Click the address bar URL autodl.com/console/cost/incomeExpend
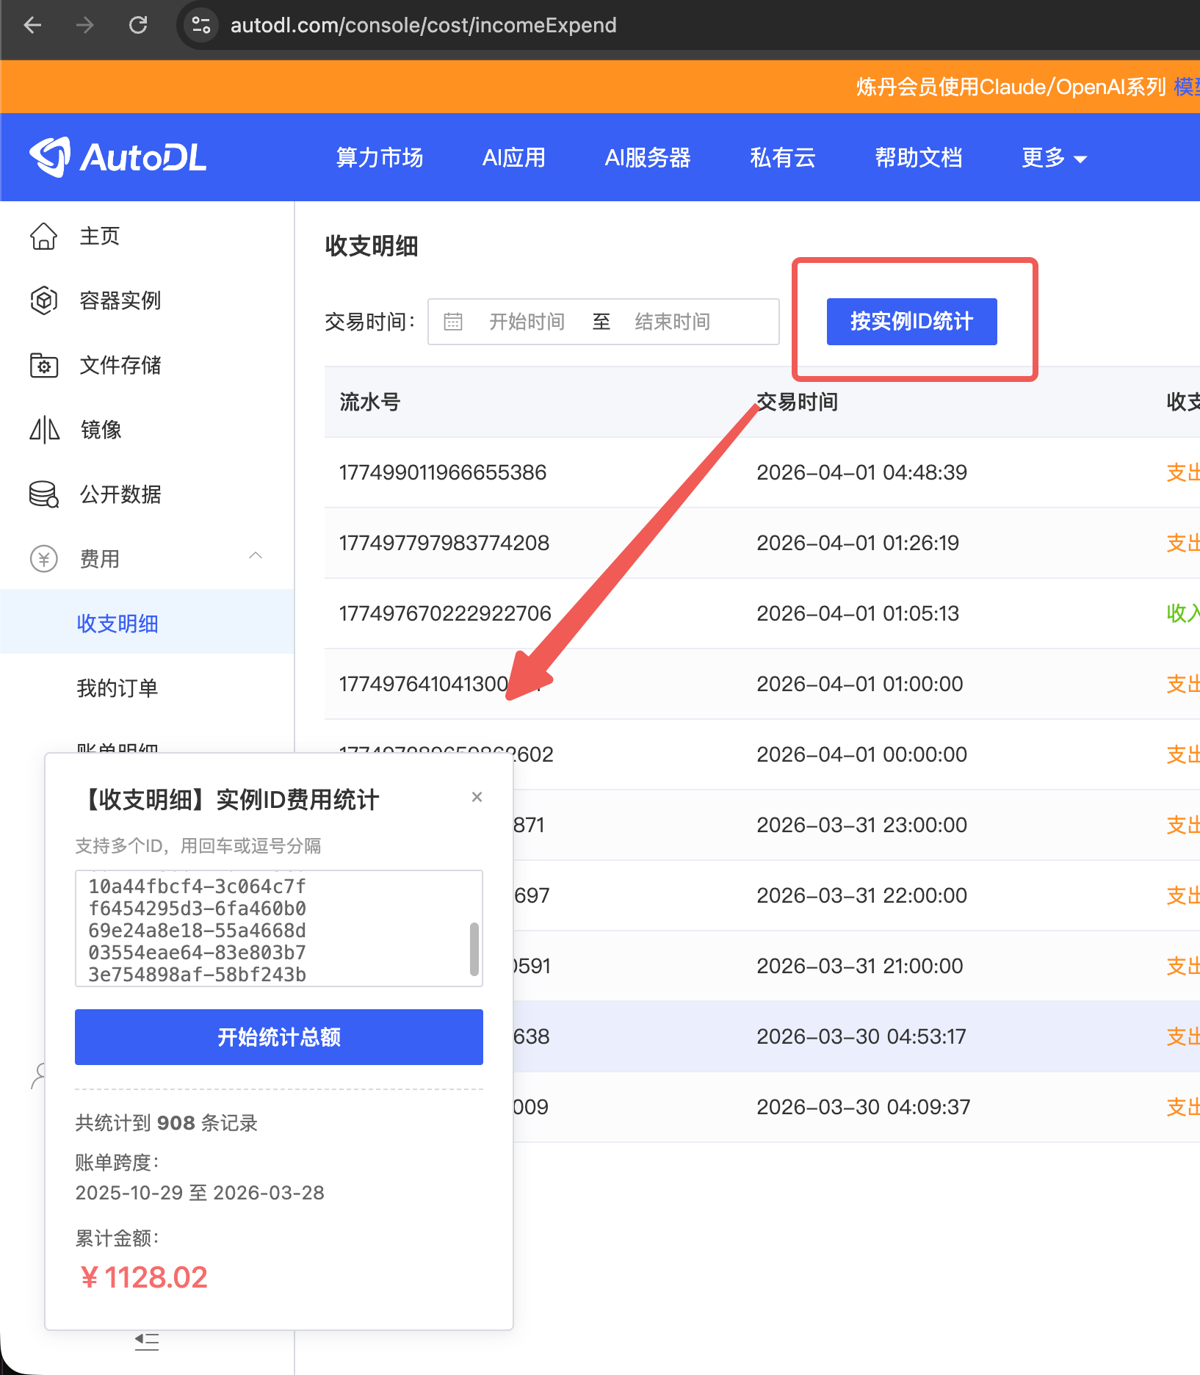The width and height of the screenshot is (1200, 1375). tap(423, 26)
